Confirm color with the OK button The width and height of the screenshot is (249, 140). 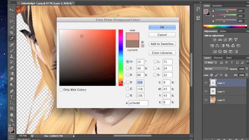pyautogui.click(x=162, y=27)
